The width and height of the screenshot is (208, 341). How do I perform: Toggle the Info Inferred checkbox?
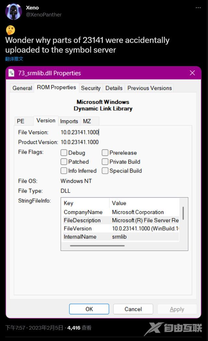(64, 171)
